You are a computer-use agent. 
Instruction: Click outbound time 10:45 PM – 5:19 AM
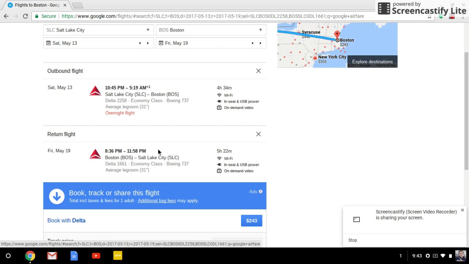click(x=128, y=88)
